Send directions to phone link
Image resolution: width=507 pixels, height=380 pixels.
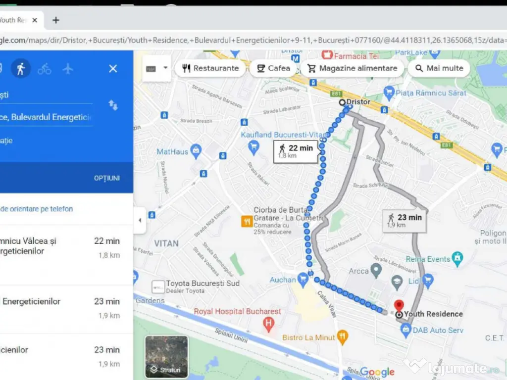(x=37, y=209)
